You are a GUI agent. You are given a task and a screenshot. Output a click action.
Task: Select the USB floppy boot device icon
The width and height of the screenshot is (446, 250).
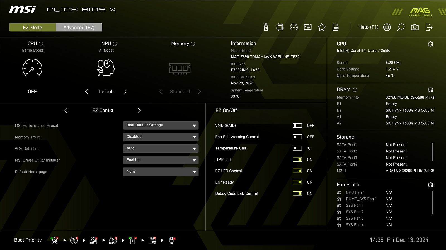[x=152, y=240]
